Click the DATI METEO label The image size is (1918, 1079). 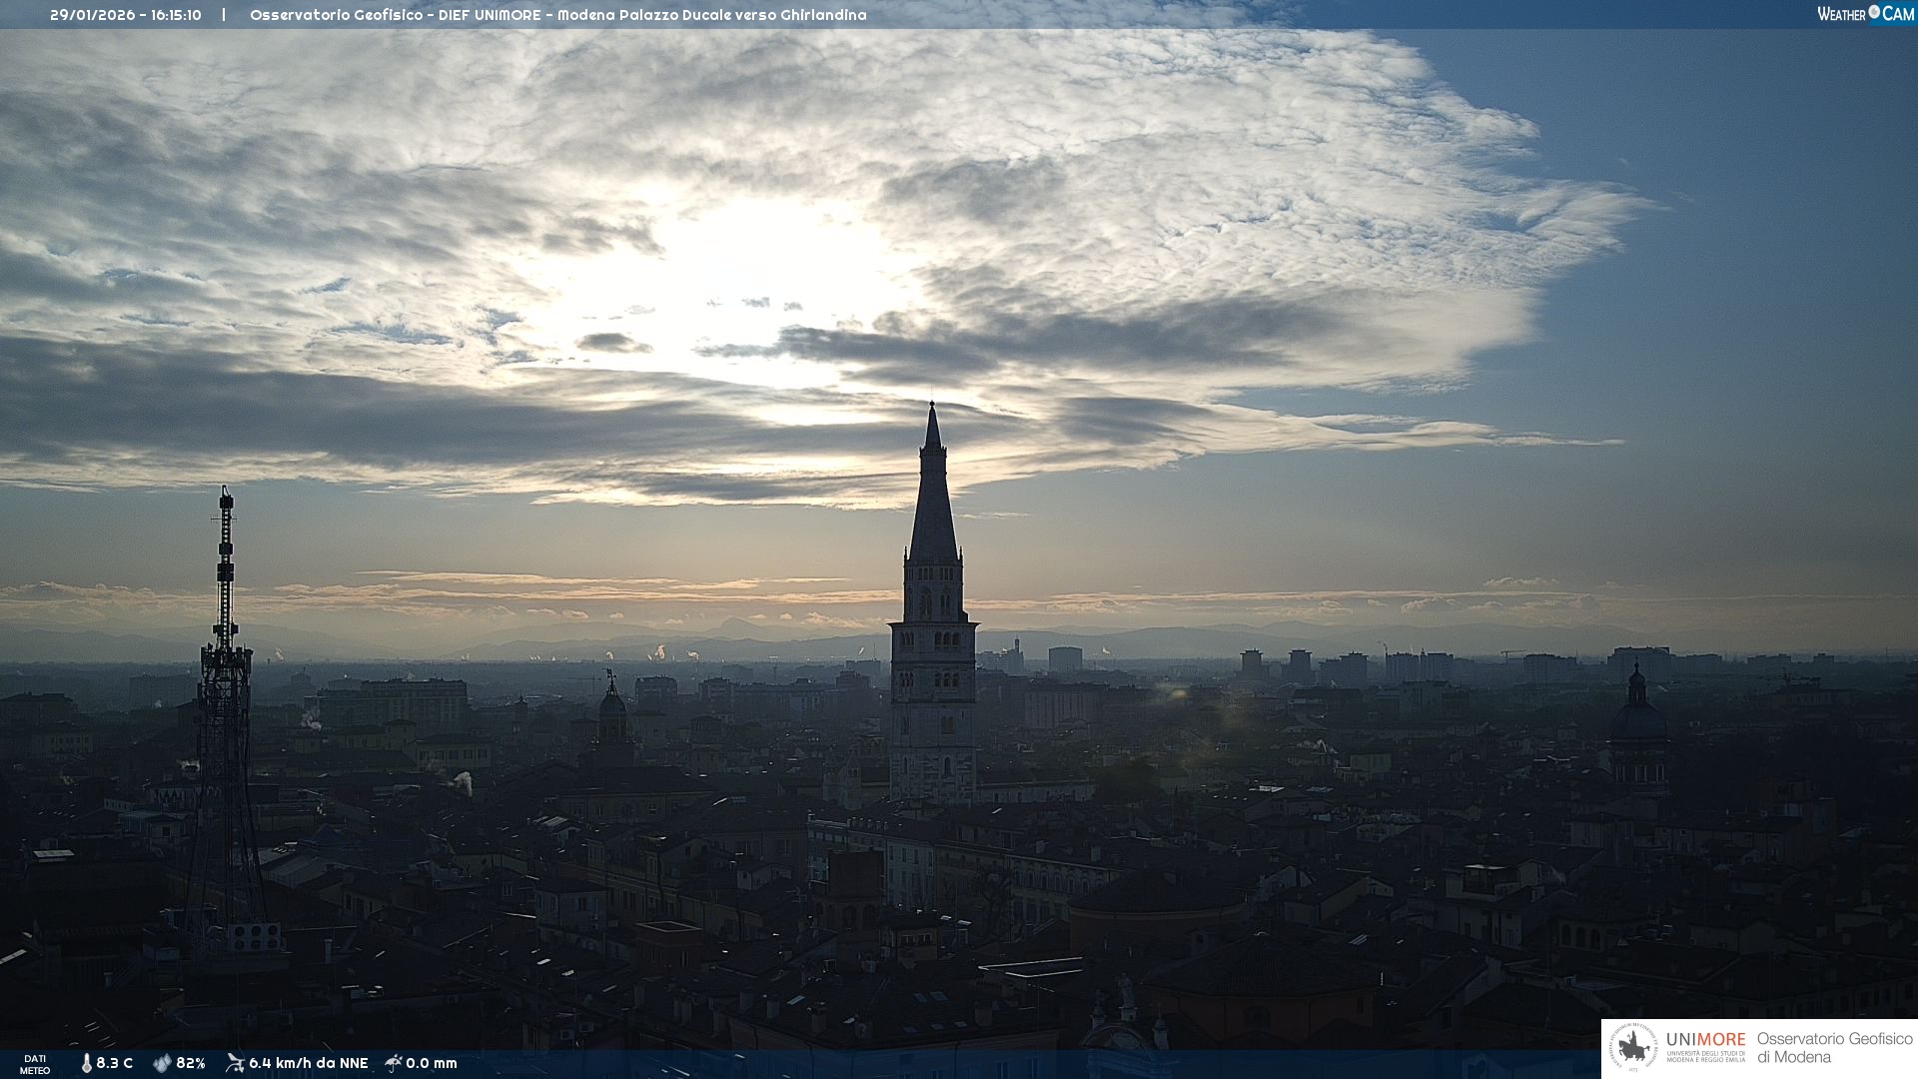coord(35,1064)
